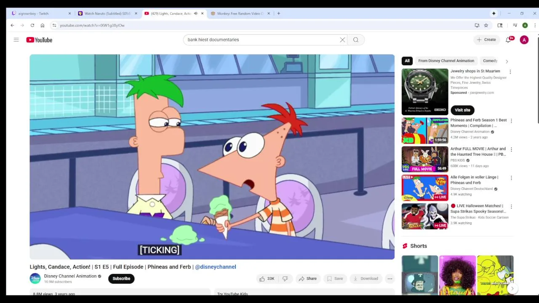Switch to the Watch Naruto (Subtitled) tab

point(107,13)
